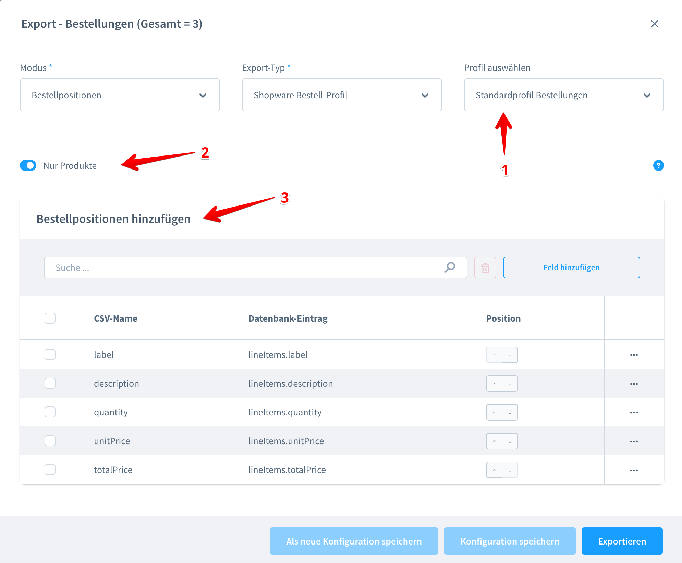Check the select-all header checkbox
This screenshot has height=563, width=682.
pyautogui.click(x=50, y=318)
